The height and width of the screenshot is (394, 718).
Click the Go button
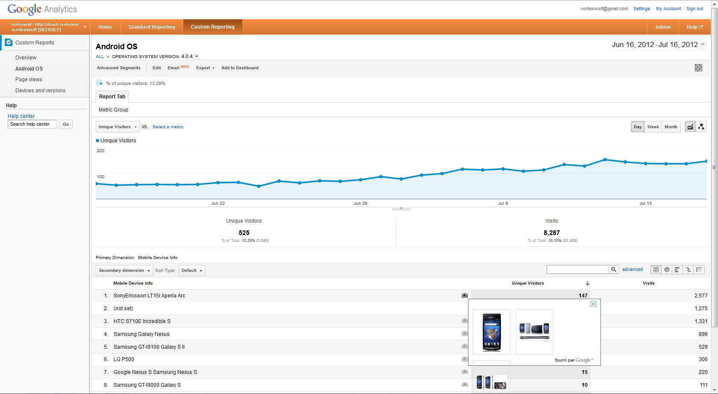(x=66, y=124)
